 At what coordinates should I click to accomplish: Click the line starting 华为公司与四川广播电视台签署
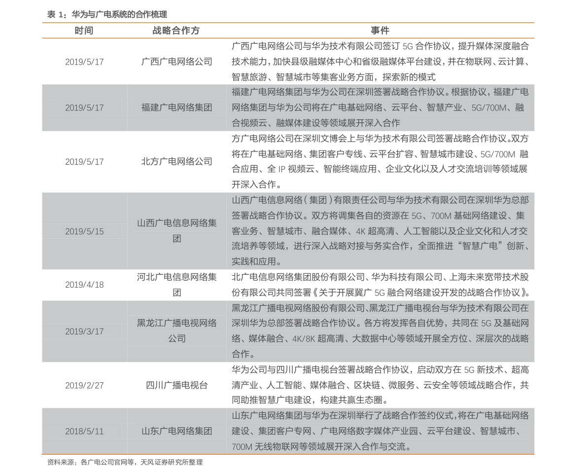coord(380,370)
